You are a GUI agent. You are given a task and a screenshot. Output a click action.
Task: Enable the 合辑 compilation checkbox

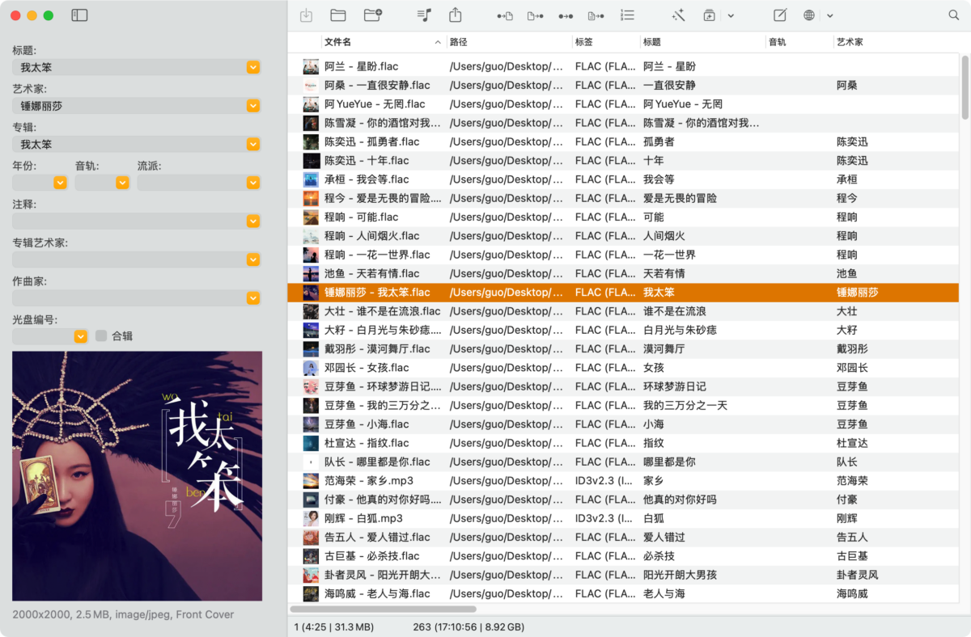click(101, 335)
